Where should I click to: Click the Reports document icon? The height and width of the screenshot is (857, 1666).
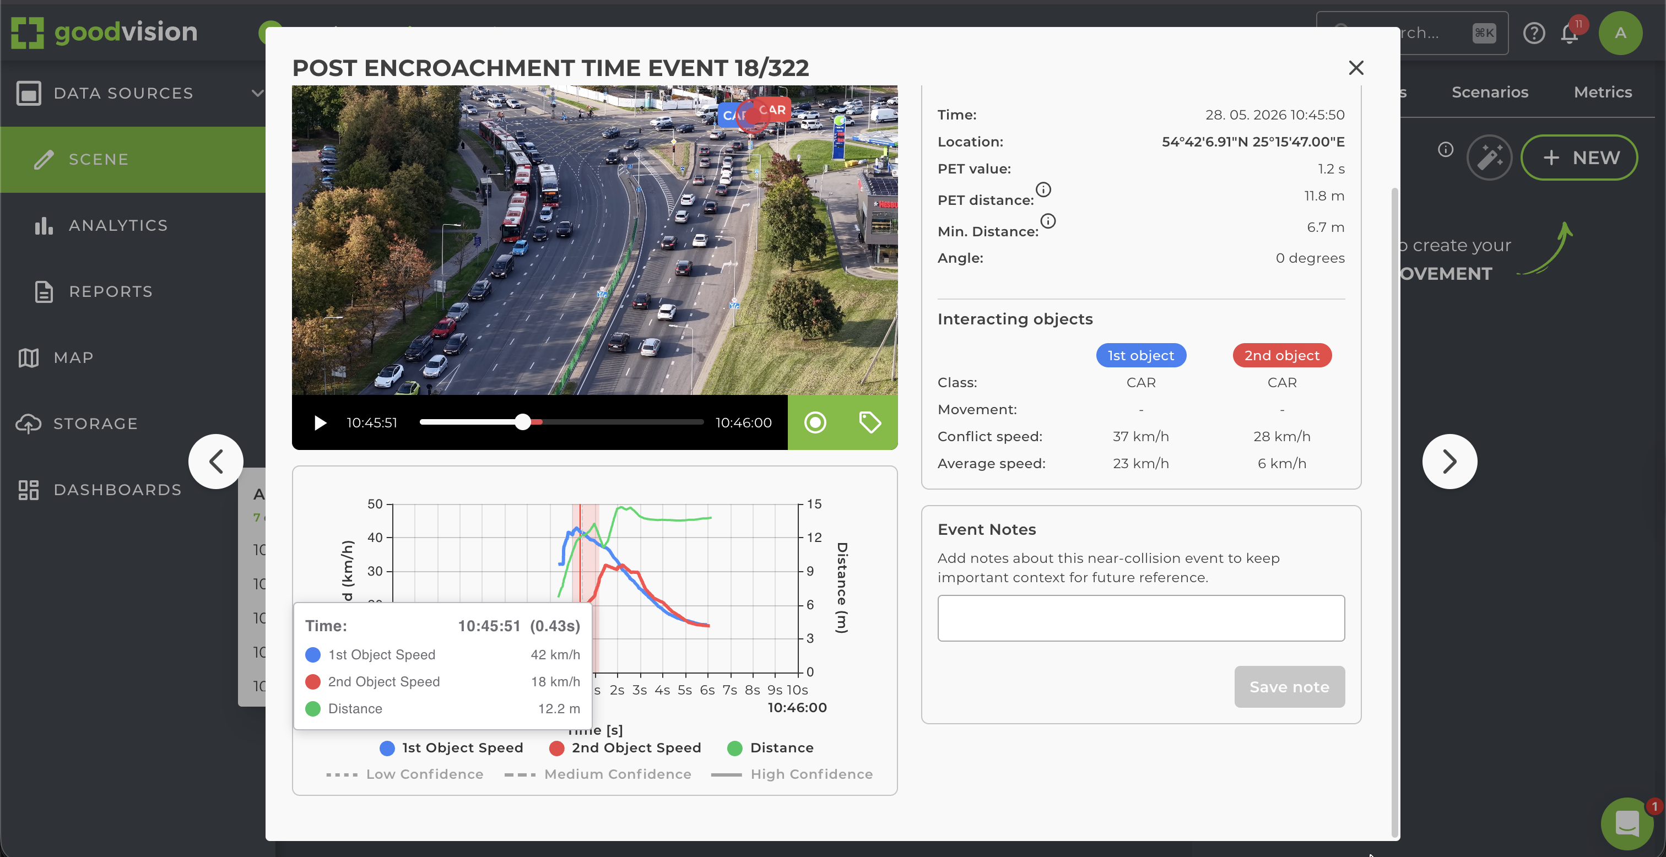click(x=44, y=292)
